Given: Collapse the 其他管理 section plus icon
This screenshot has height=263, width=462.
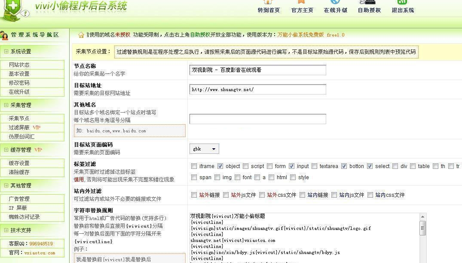Looking at the screenshot, I should (6, 185).
